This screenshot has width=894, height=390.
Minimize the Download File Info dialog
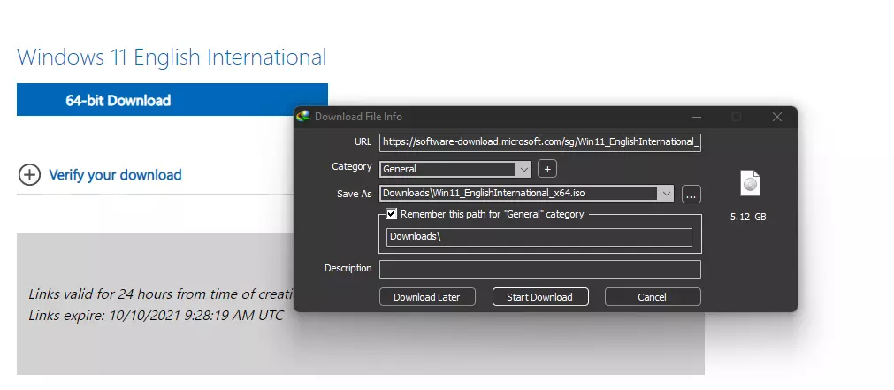(698, 117)
